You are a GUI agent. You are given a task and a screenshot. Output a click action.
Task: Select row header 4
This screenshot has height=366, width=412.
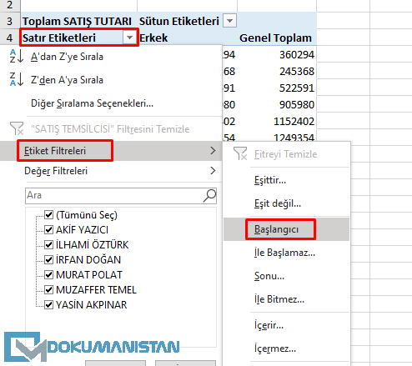pos(10,38)
